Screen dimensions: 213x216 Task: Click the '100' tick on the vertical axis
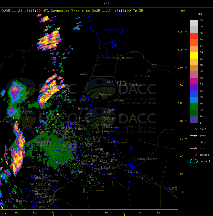(x=180, y=103)
